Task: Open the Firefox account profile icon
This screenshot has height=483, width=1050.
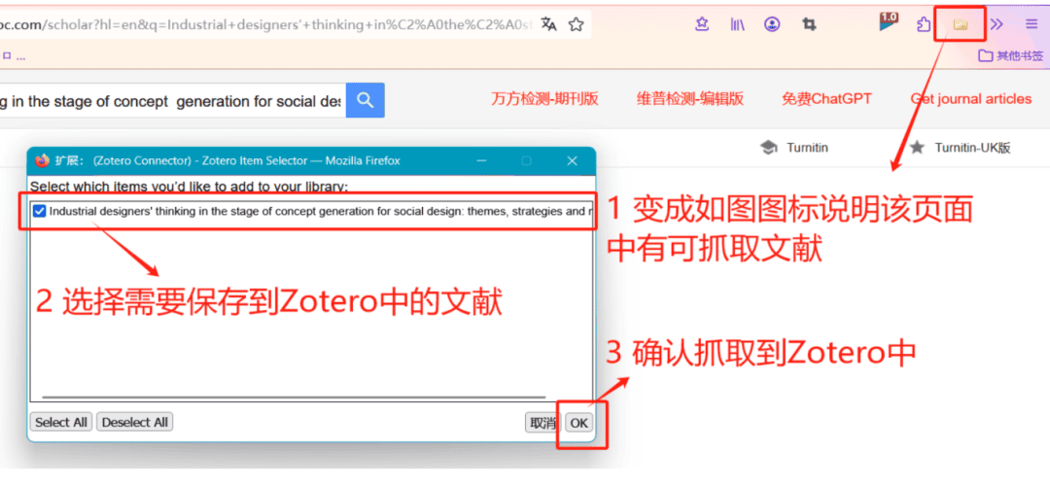Action: pyautogui.click(x=772, y=24)
